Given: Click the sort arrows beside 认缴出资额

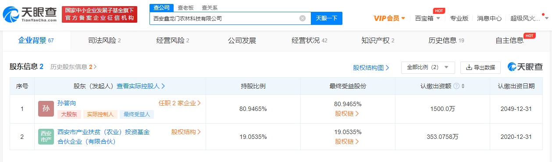Looking at the screenshot, I should click(463, 86).
